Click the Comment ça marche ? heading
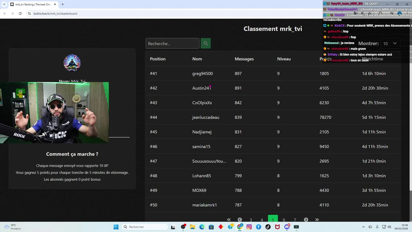The height and width of the screenshot is (232, 412). (x=72, y=154)
